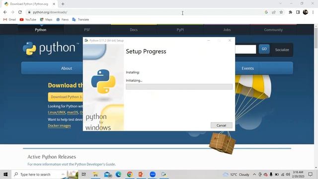The height and width of the screenshot is (179, 318).
Task: Go forward in Chrome browser
Action: (12, 12)
